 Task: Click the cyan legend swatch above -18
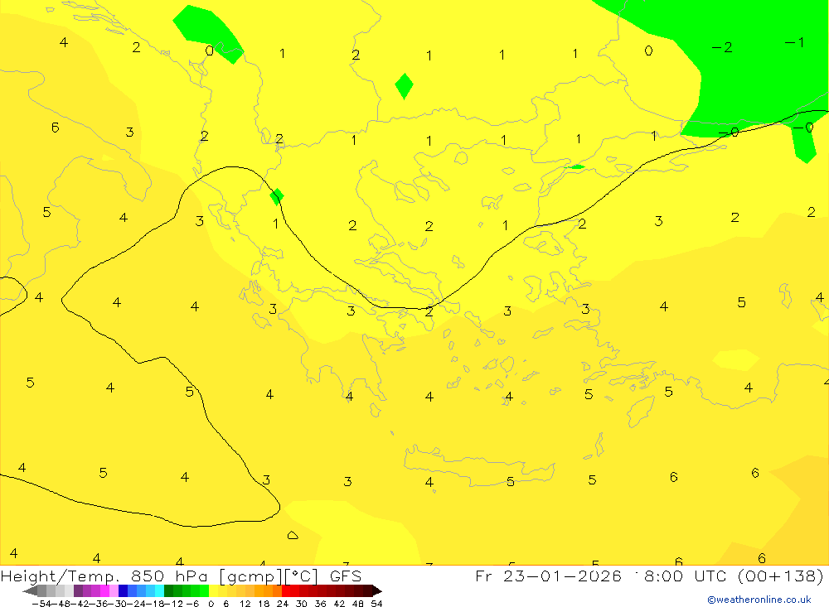tap(159, 590)
